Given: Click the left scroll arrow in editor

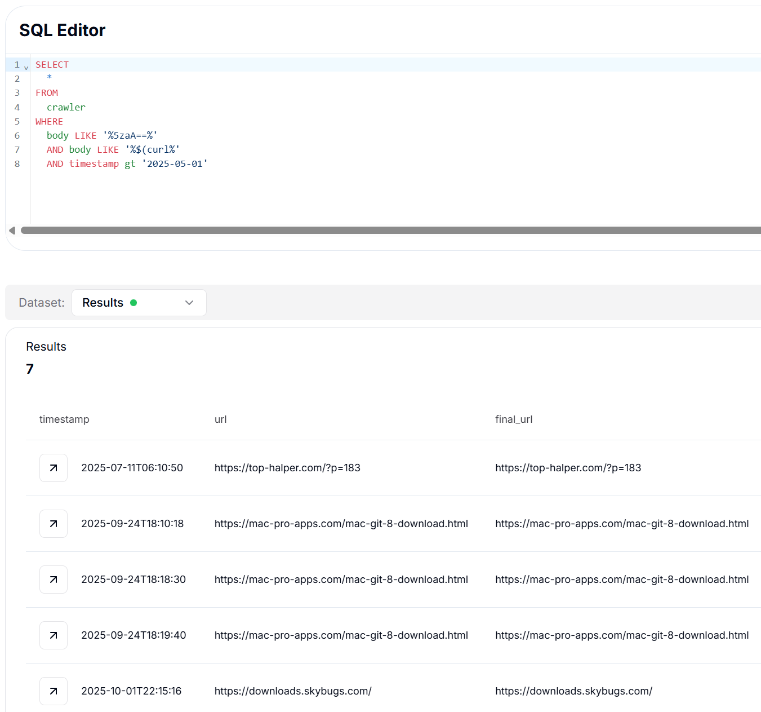Looking at the screenshot, I should click(x=12, y=230).
